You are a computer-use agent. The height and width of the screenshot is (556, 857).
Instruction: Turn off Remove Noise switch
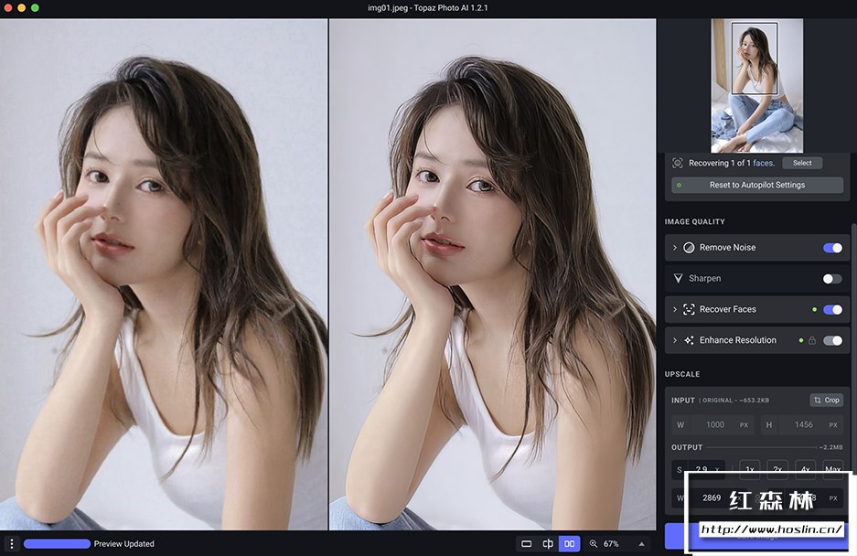[x=832, y=248]
